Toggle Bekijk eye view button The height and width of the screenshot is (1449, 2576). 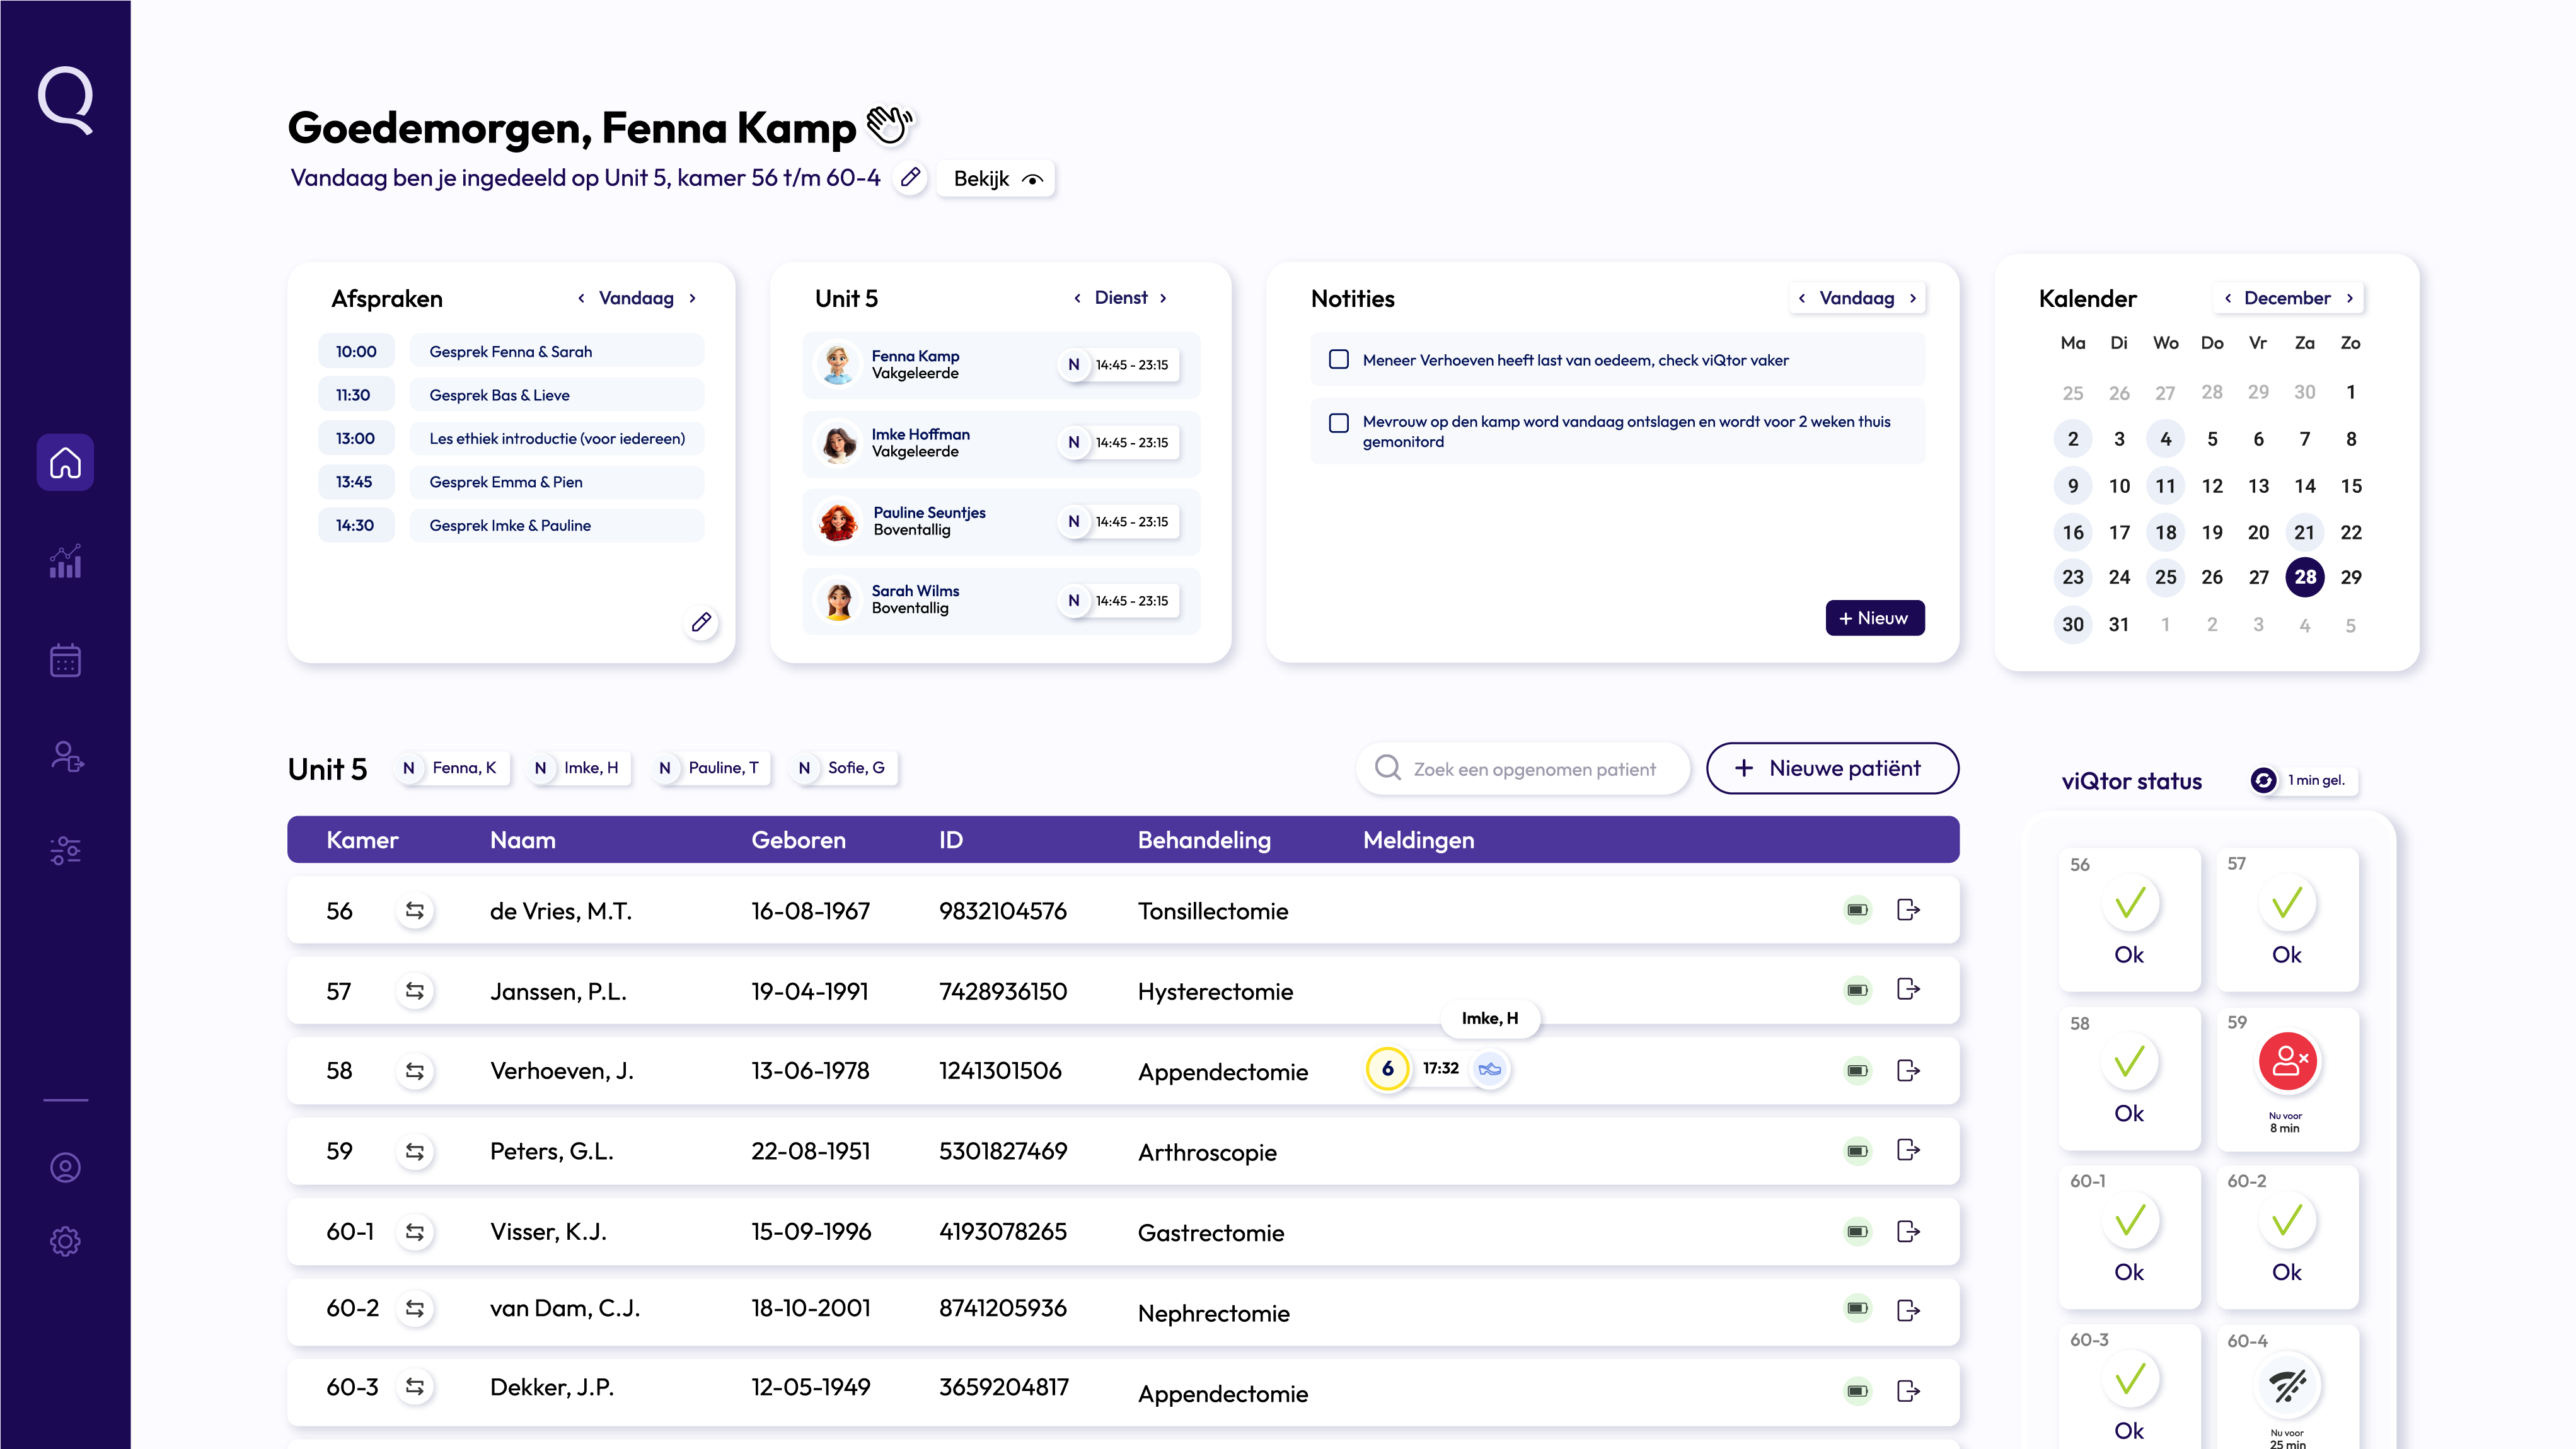pos(996,179)
